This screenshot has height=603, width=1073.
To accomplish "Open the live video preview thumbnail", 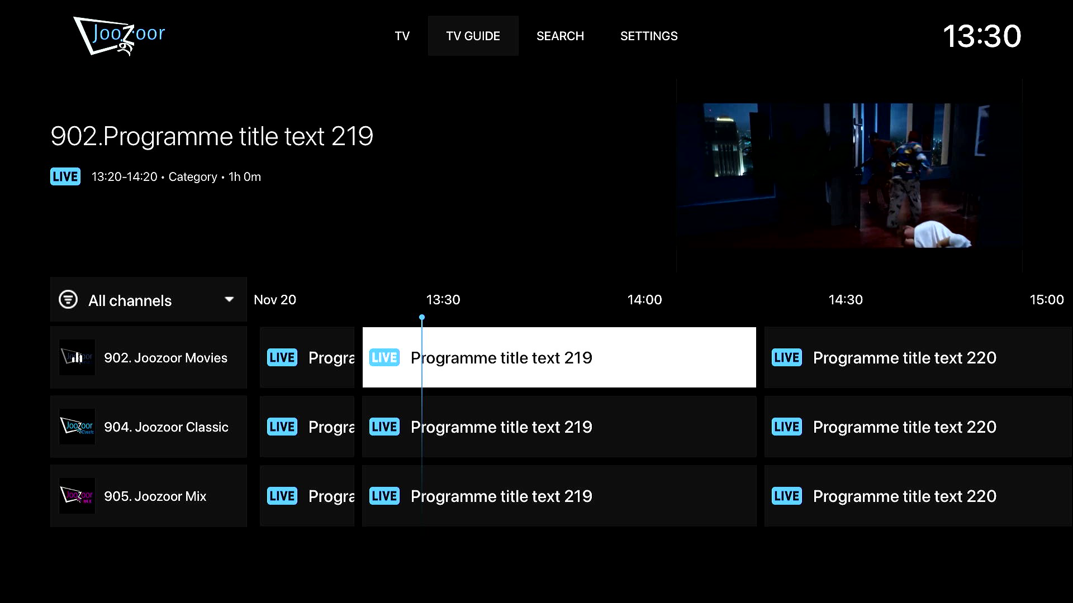I will tap(849, 175).
